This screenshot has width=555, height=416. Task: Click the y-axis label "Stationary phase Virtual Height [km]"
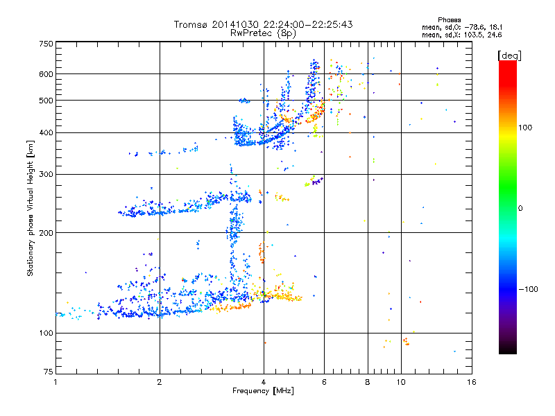(x=30, y=208)
